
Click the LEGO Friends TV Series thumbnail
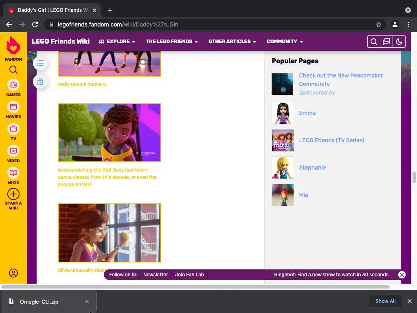[283, 140]
